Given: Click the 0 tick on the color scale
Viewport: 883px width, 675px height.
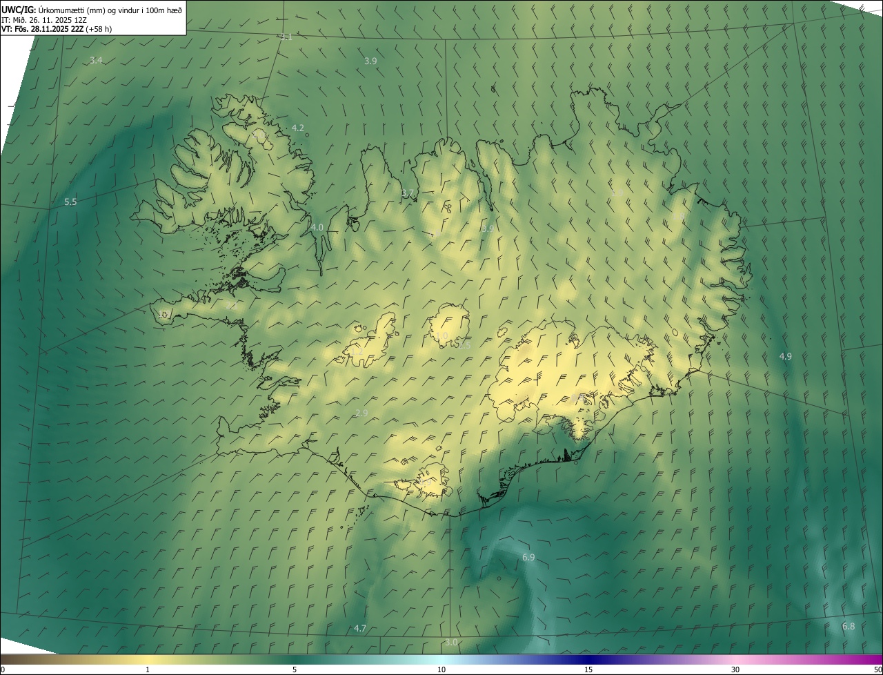Looking at the screenshot, I should click(x=3, y=669).
